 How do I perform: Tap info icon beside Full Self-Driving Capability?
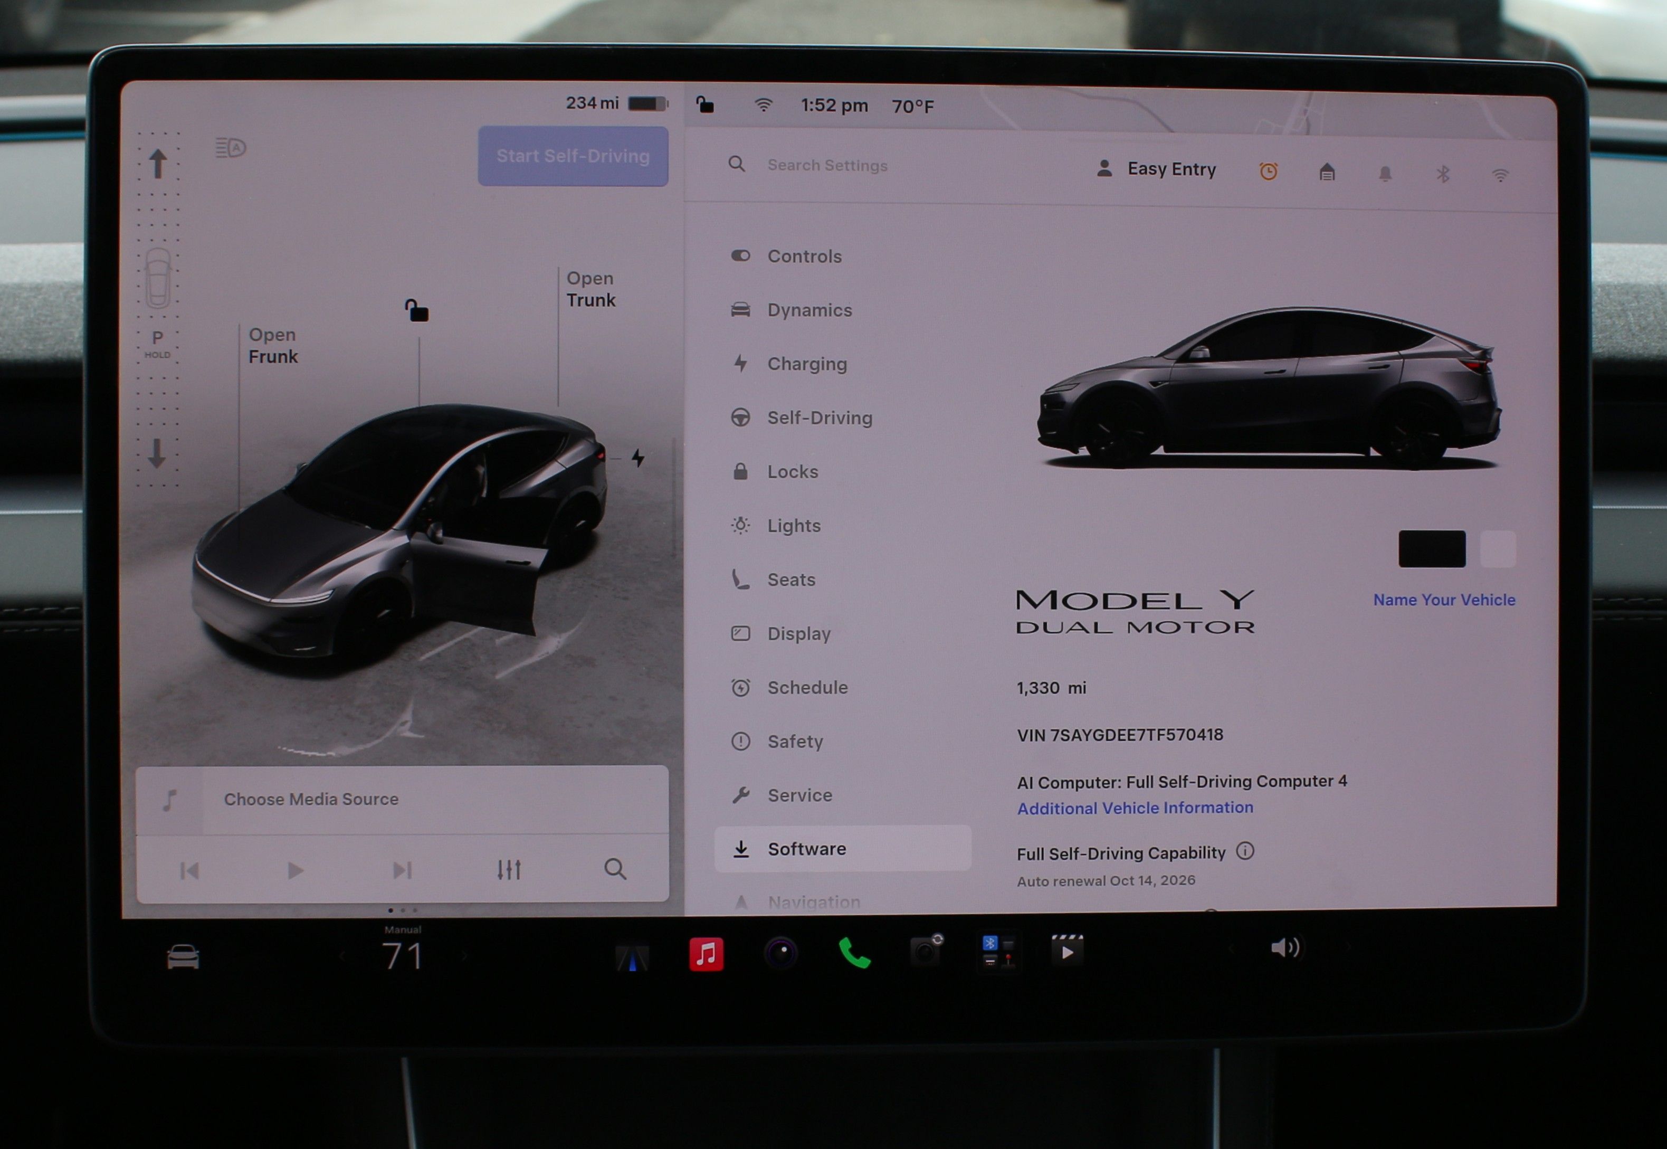point(1245,852)
